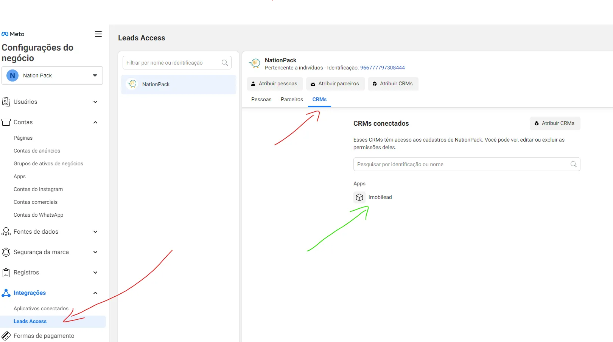Click the Registros label
613x342 pixels.
[26, 273]
